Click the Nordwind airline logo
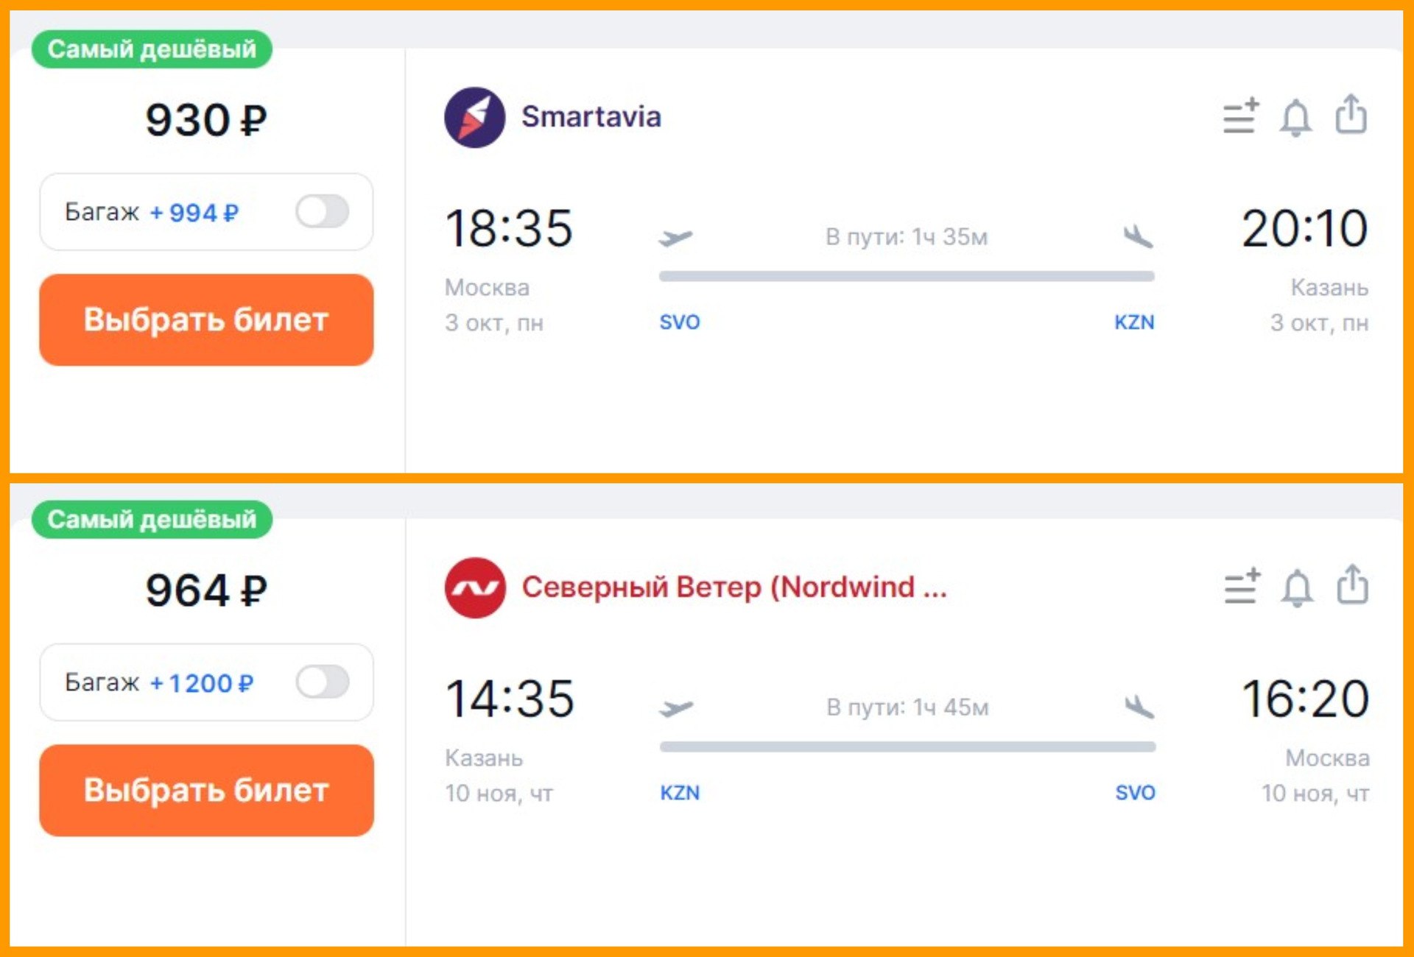This screenshot has width=1414, height=957. [x=475, y=587]
